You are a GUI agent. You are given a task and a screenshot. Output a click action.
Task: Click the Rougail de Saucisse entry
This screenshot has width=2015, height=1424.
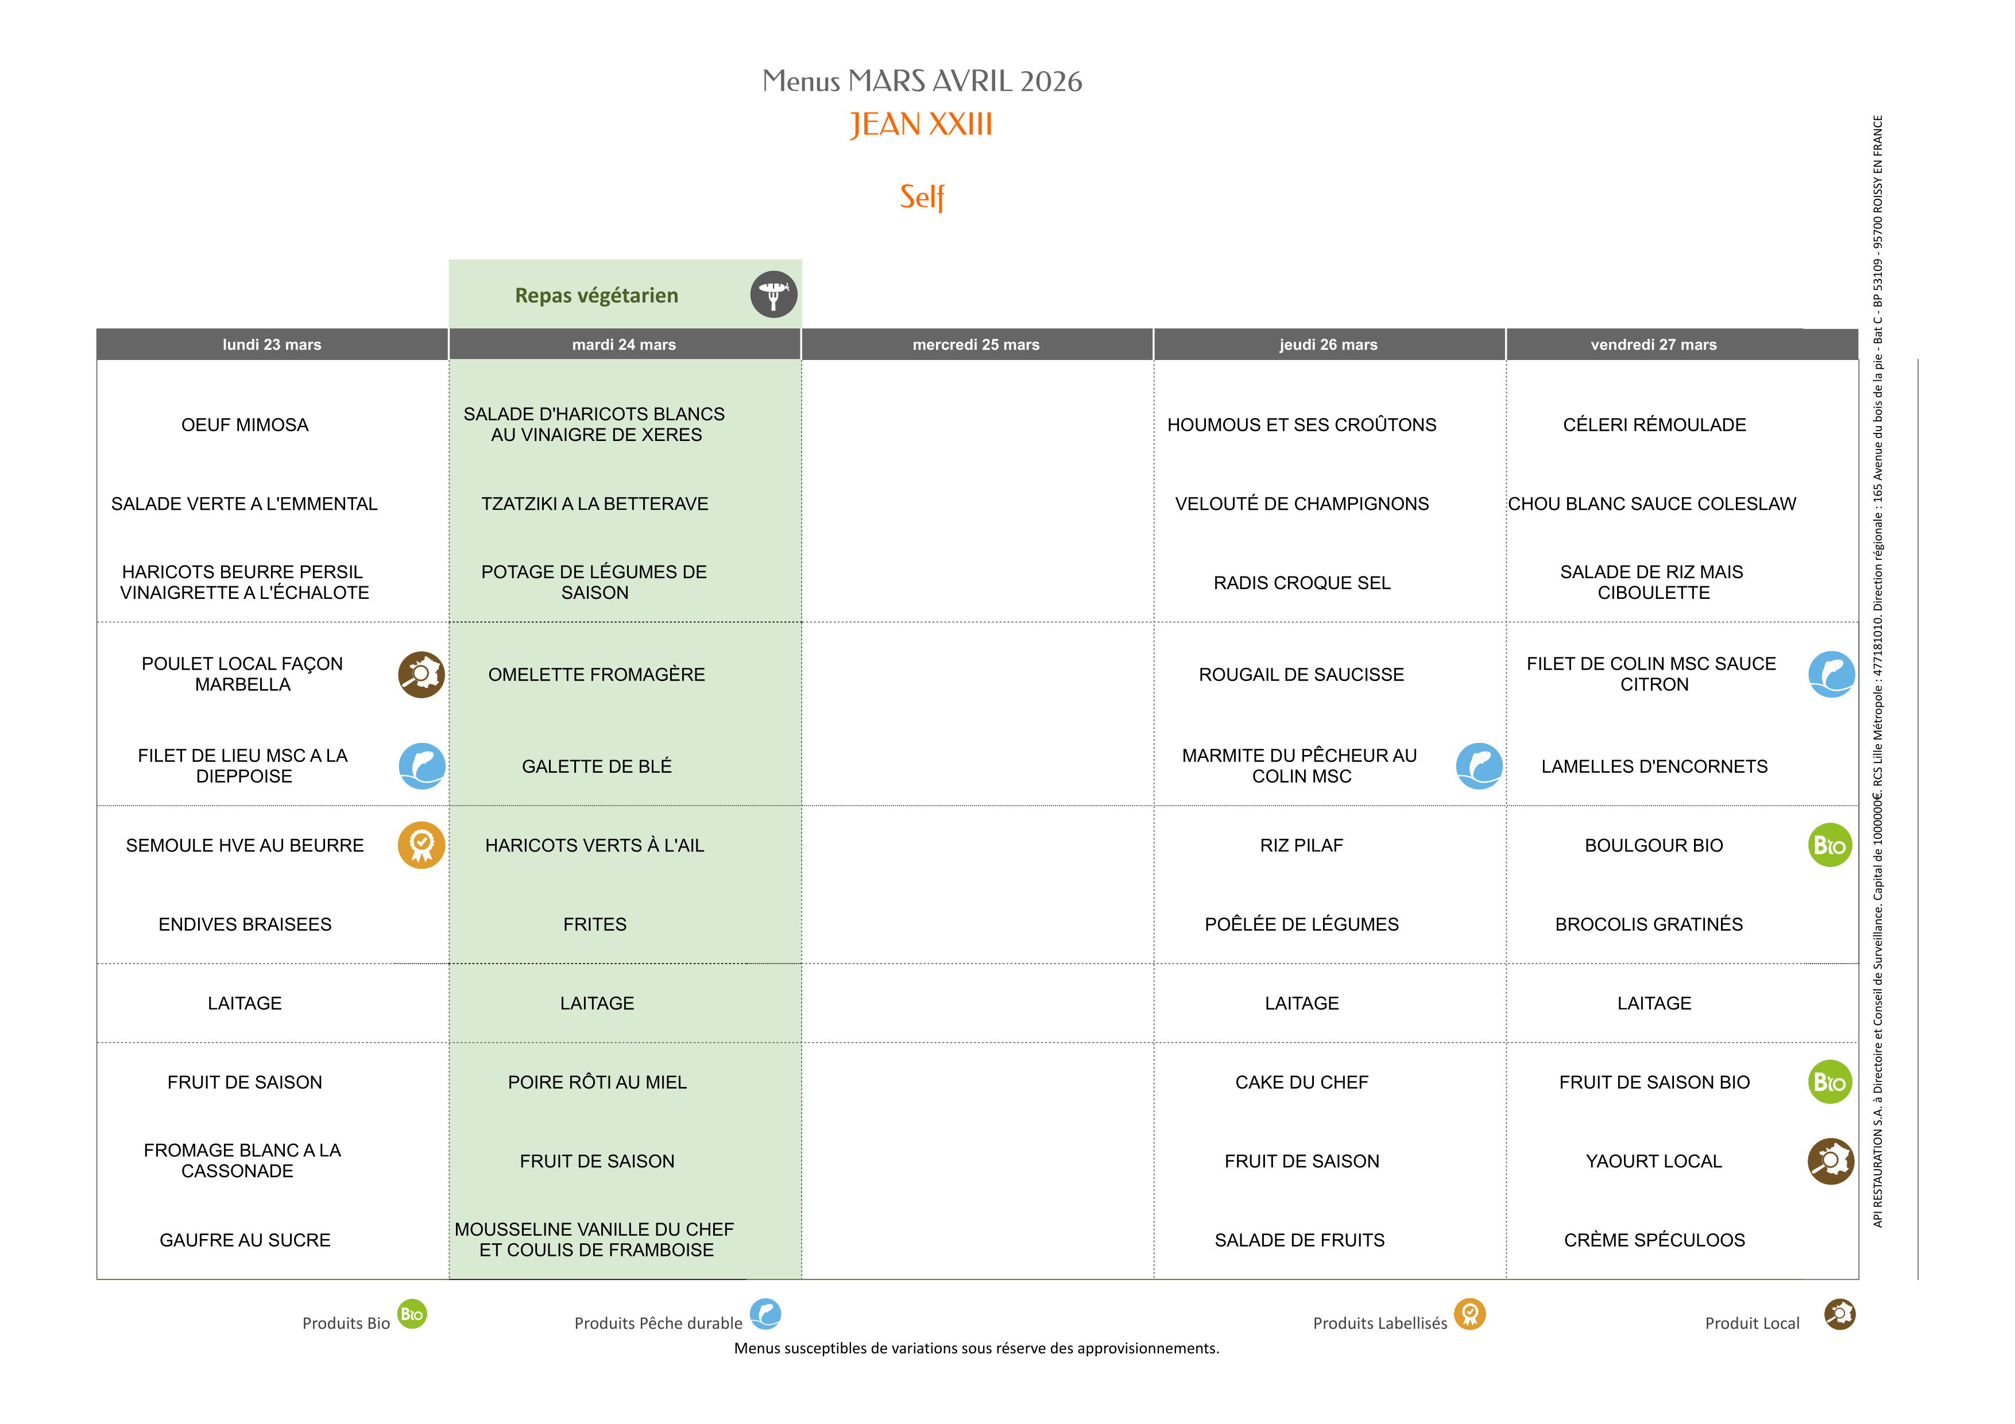[1301, 675]
